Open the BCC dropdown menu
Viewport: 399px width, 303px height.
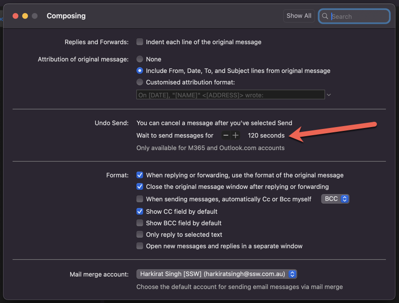tap(335, 199)
